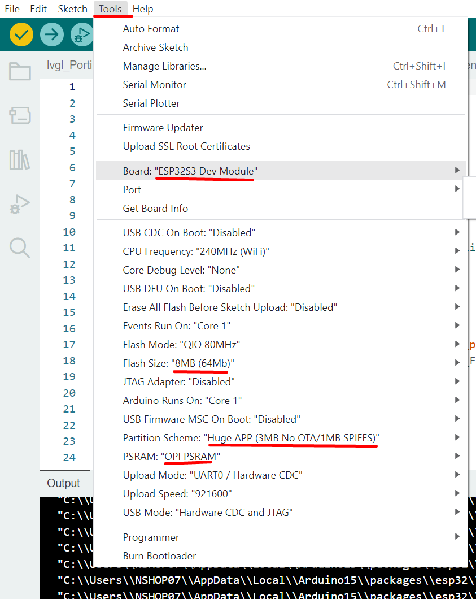The height and width of the screenshot is (599, 476).
Task: Click the Upload arrow button
Action: click(x=52, y=34)
